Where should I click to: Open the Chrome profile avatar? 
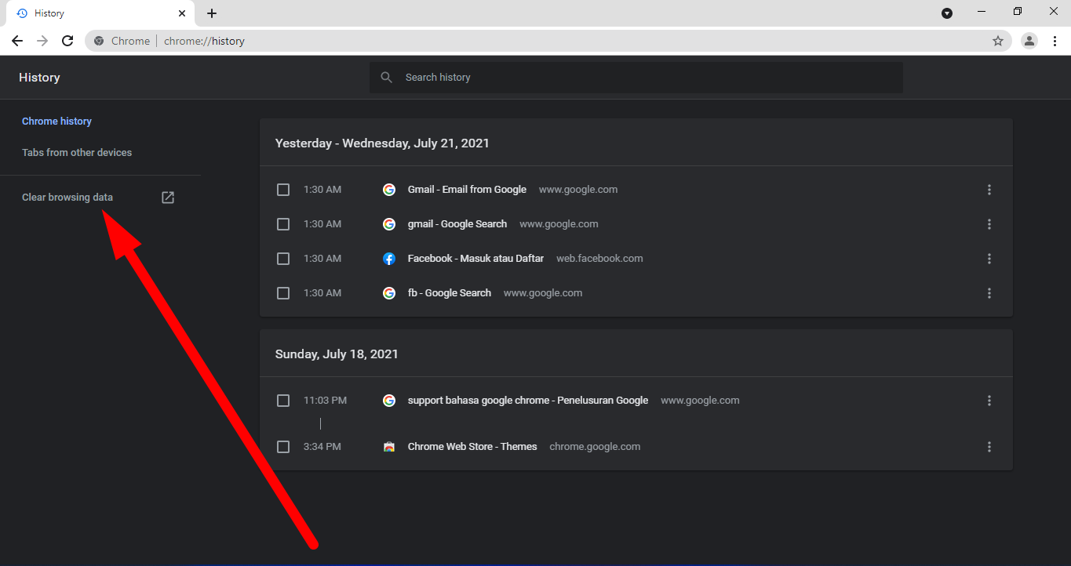click(1029, 41)
